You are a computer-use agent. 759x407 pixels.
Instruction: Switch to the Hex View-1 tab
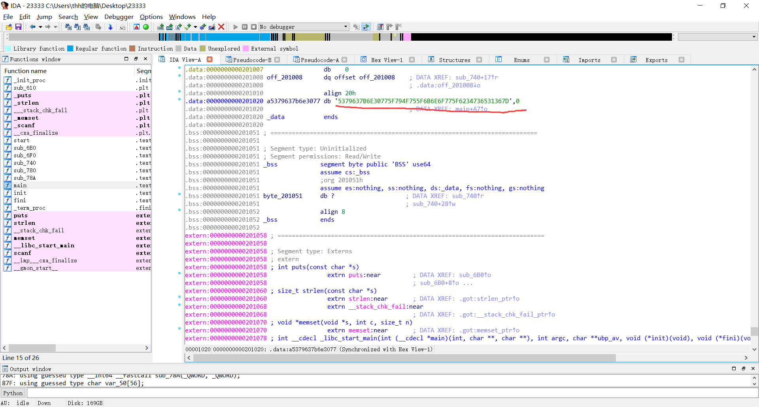point(387,60)
